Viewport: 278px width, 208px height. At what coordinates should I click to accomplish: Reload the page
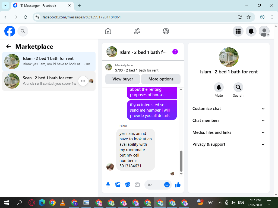[26, 17]
